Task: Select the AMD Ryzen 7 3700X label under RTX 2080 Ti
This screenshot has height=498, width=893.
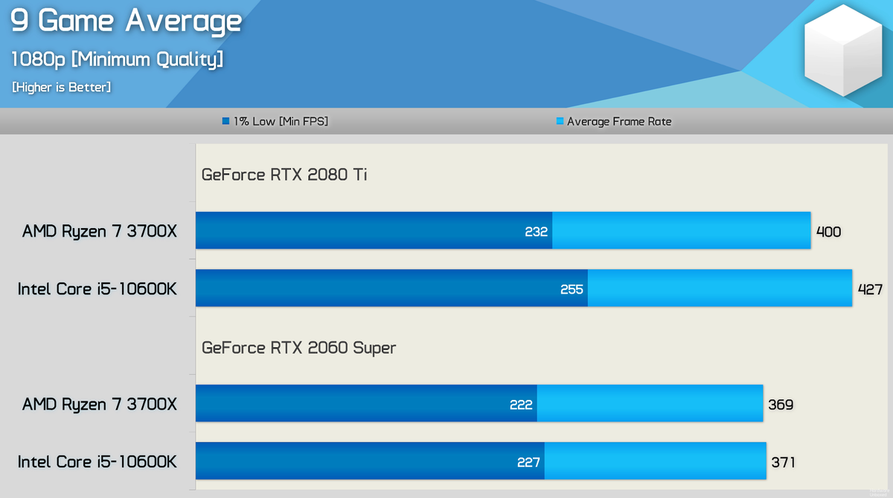Action: pyautogui.click(x=100, y=232)
